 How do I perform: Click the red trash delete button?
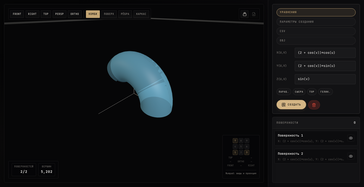pos(314,105)
